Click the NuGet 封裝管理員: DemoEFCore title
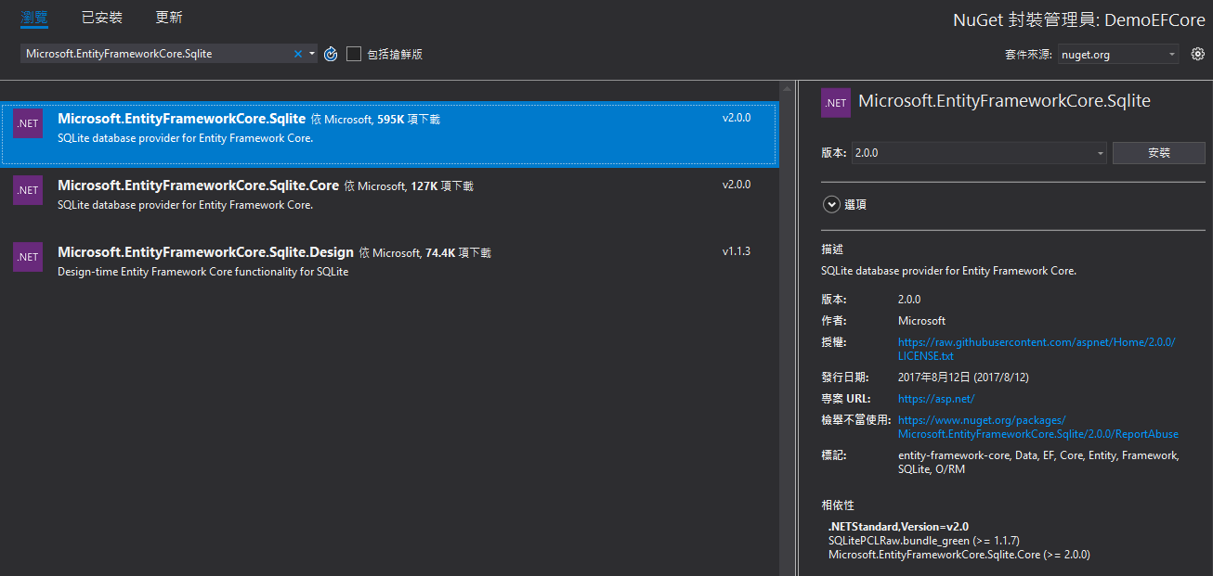 [x=1079, y=20]
